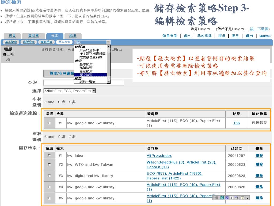Click the creation date '20050823'
274x206 pixels.
[237, 164]
